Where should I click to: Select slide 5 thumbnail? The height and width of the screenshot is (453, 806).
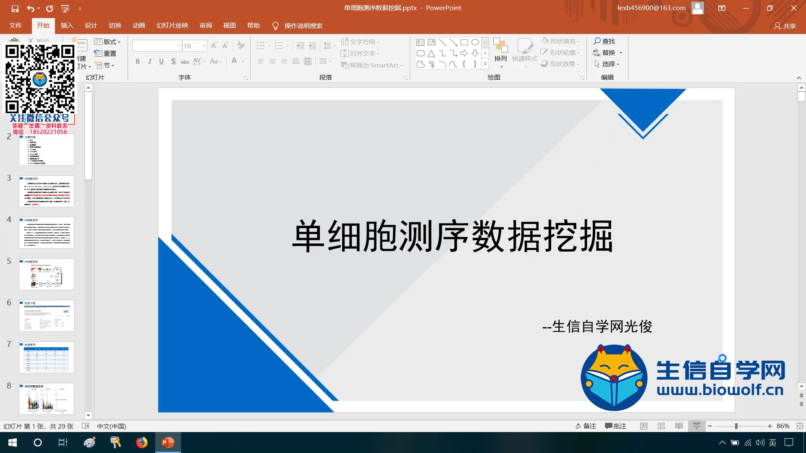[x=47, y=274]
